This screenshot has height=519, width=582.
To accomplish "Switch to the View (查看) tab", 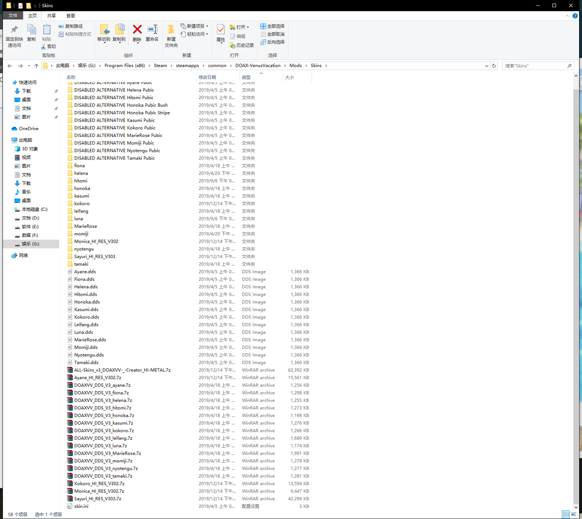I will coord(71,16).
